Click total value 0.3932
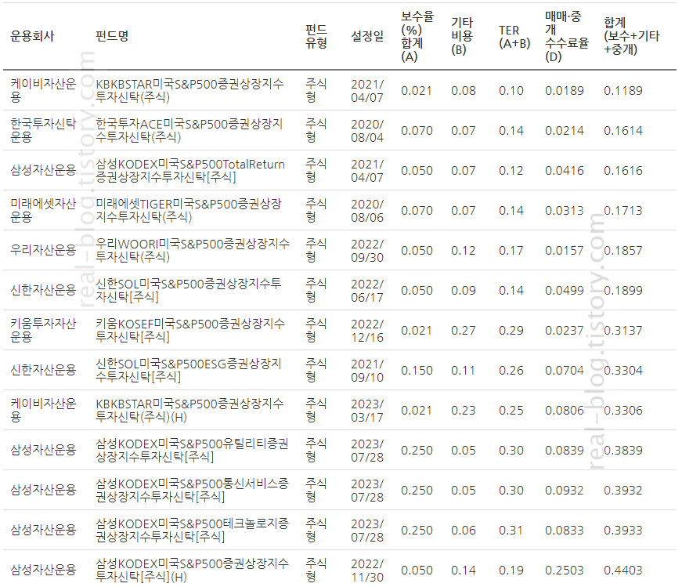 point(622,491)
